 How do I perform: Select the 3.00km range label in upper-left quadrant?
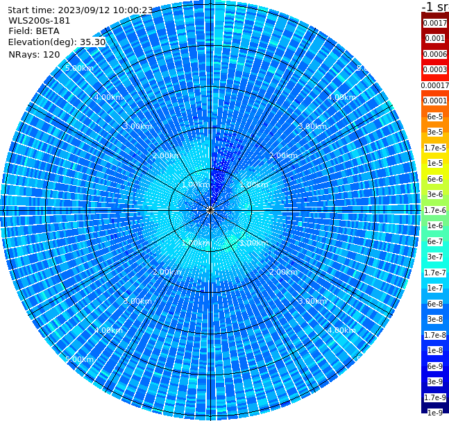pyautogui.click(x=137, y=126)
